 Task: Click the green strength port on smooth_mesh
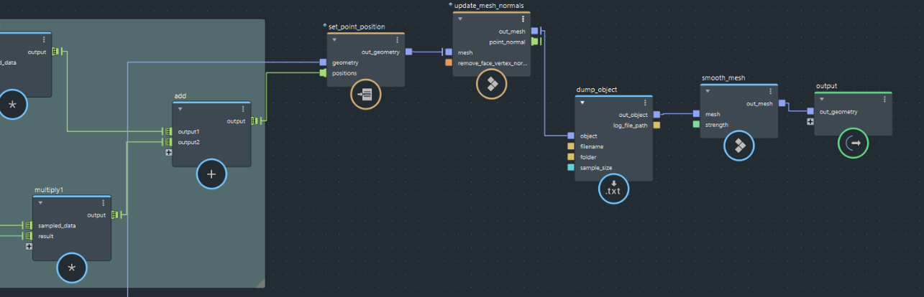pyautogui.click(x=696, y=124)
